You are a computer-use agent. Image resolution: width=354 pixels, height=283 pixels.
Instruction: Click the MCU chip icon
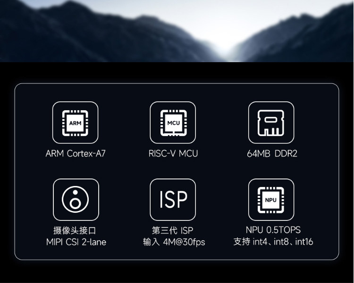pyautogui.click(x=173, y=122)
